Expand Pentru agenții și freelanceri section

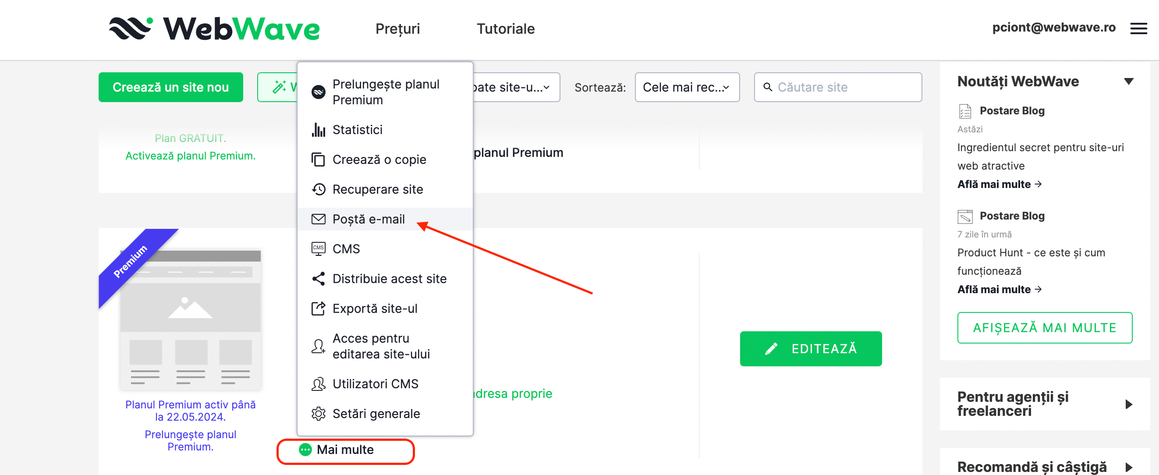pos(1128,404)
